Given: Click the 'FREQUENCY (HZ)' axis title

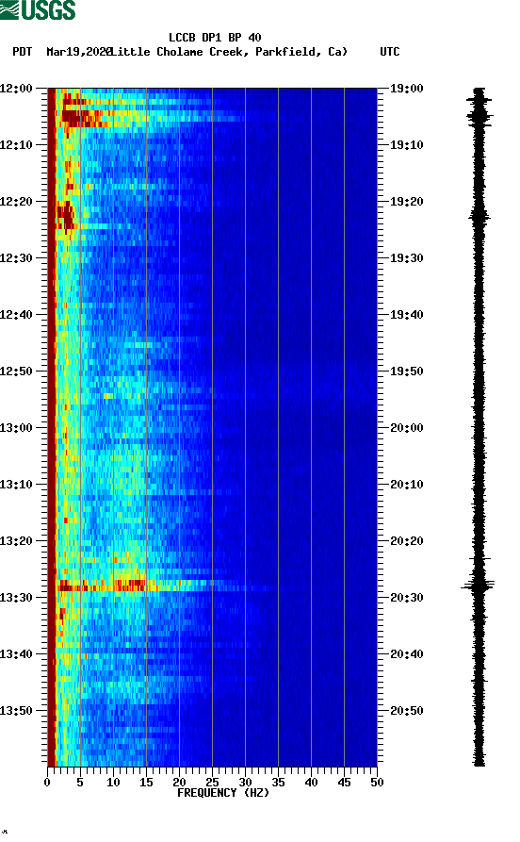Looking at the screenshot, I should click(x=223, y=793).
